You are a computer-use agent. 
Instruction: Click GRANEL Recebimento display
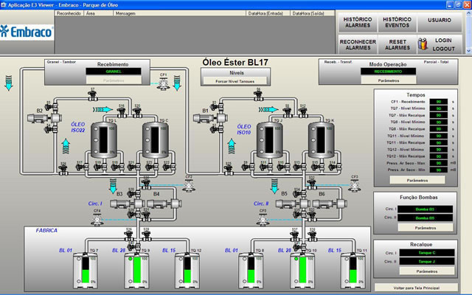click(114, 72)
